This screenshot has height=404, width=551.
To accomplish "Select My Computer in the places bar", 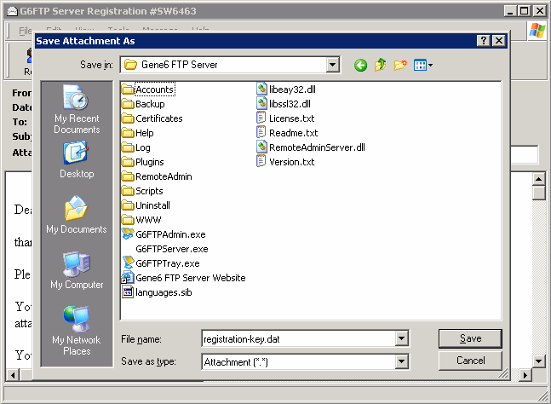I will (x=77, y=270).
